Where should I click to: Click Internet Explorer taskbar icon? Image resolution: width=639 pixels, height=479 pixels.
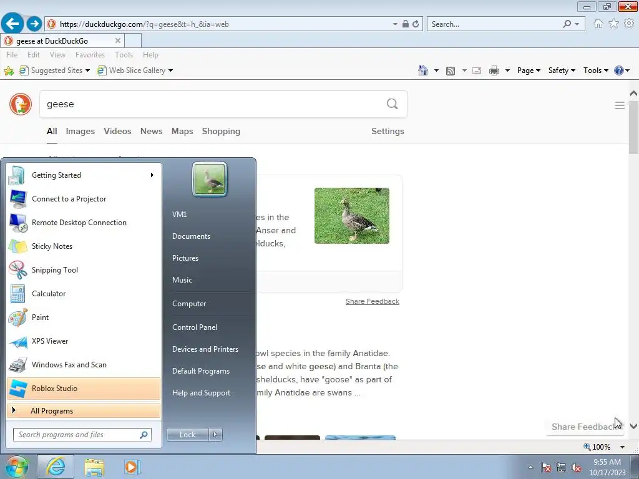pos(56,467)
